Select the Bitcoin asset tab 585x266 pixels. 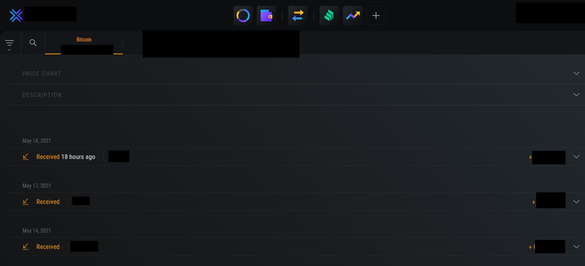pos(84,43)
